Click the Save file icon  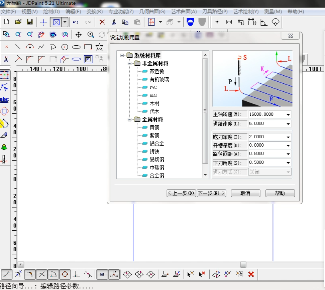click(30, 22)
